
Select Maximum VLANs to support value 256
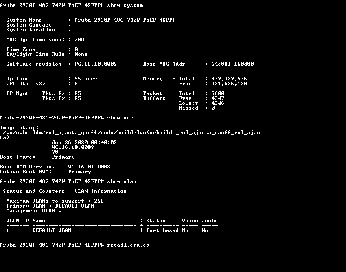[x=99, y=201]
